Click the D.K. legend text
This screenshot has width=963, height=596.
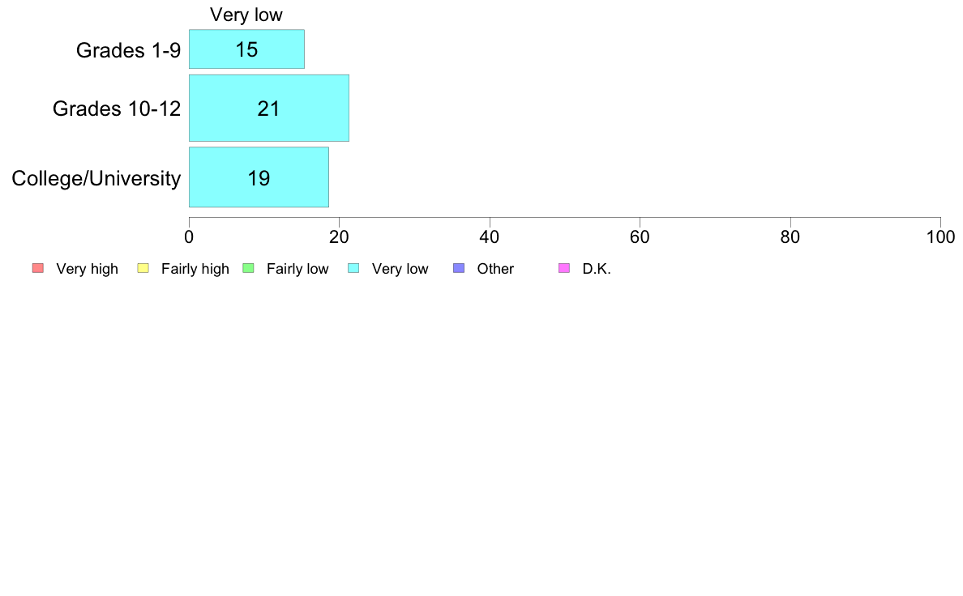pyautogui.click(x=597, y=269)
